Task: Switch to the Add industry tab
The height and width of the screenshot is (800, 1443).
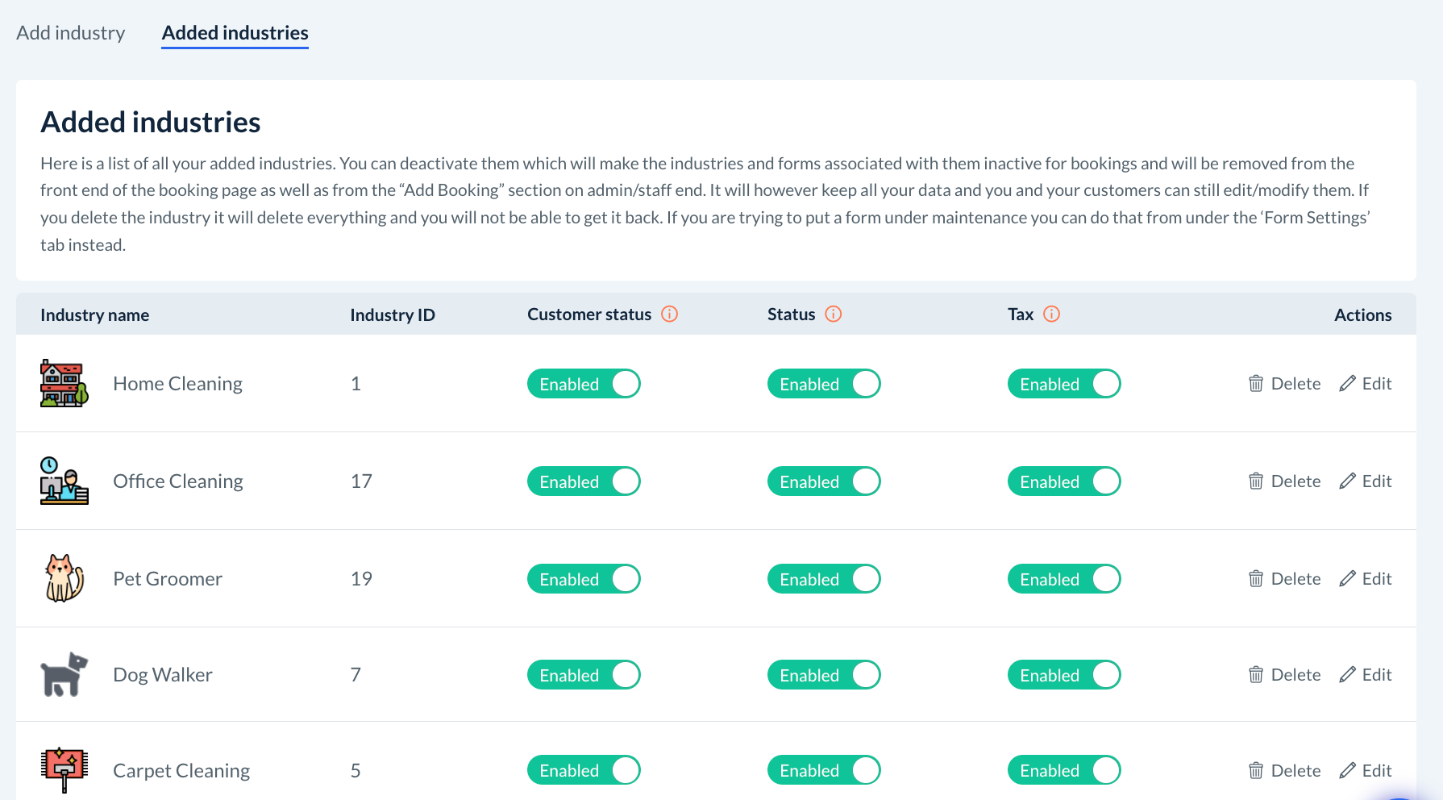Action: point(71,33)
